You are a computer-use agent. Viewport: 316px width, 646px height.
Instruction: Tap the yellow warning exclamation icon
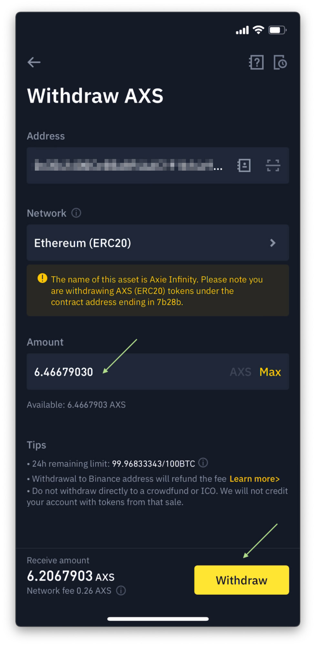[42, 278]
